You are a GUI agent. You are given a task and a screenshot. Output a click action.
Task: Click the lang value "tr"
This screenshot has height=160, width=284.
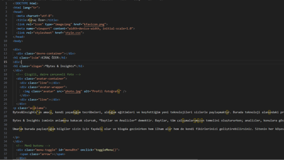35,8
